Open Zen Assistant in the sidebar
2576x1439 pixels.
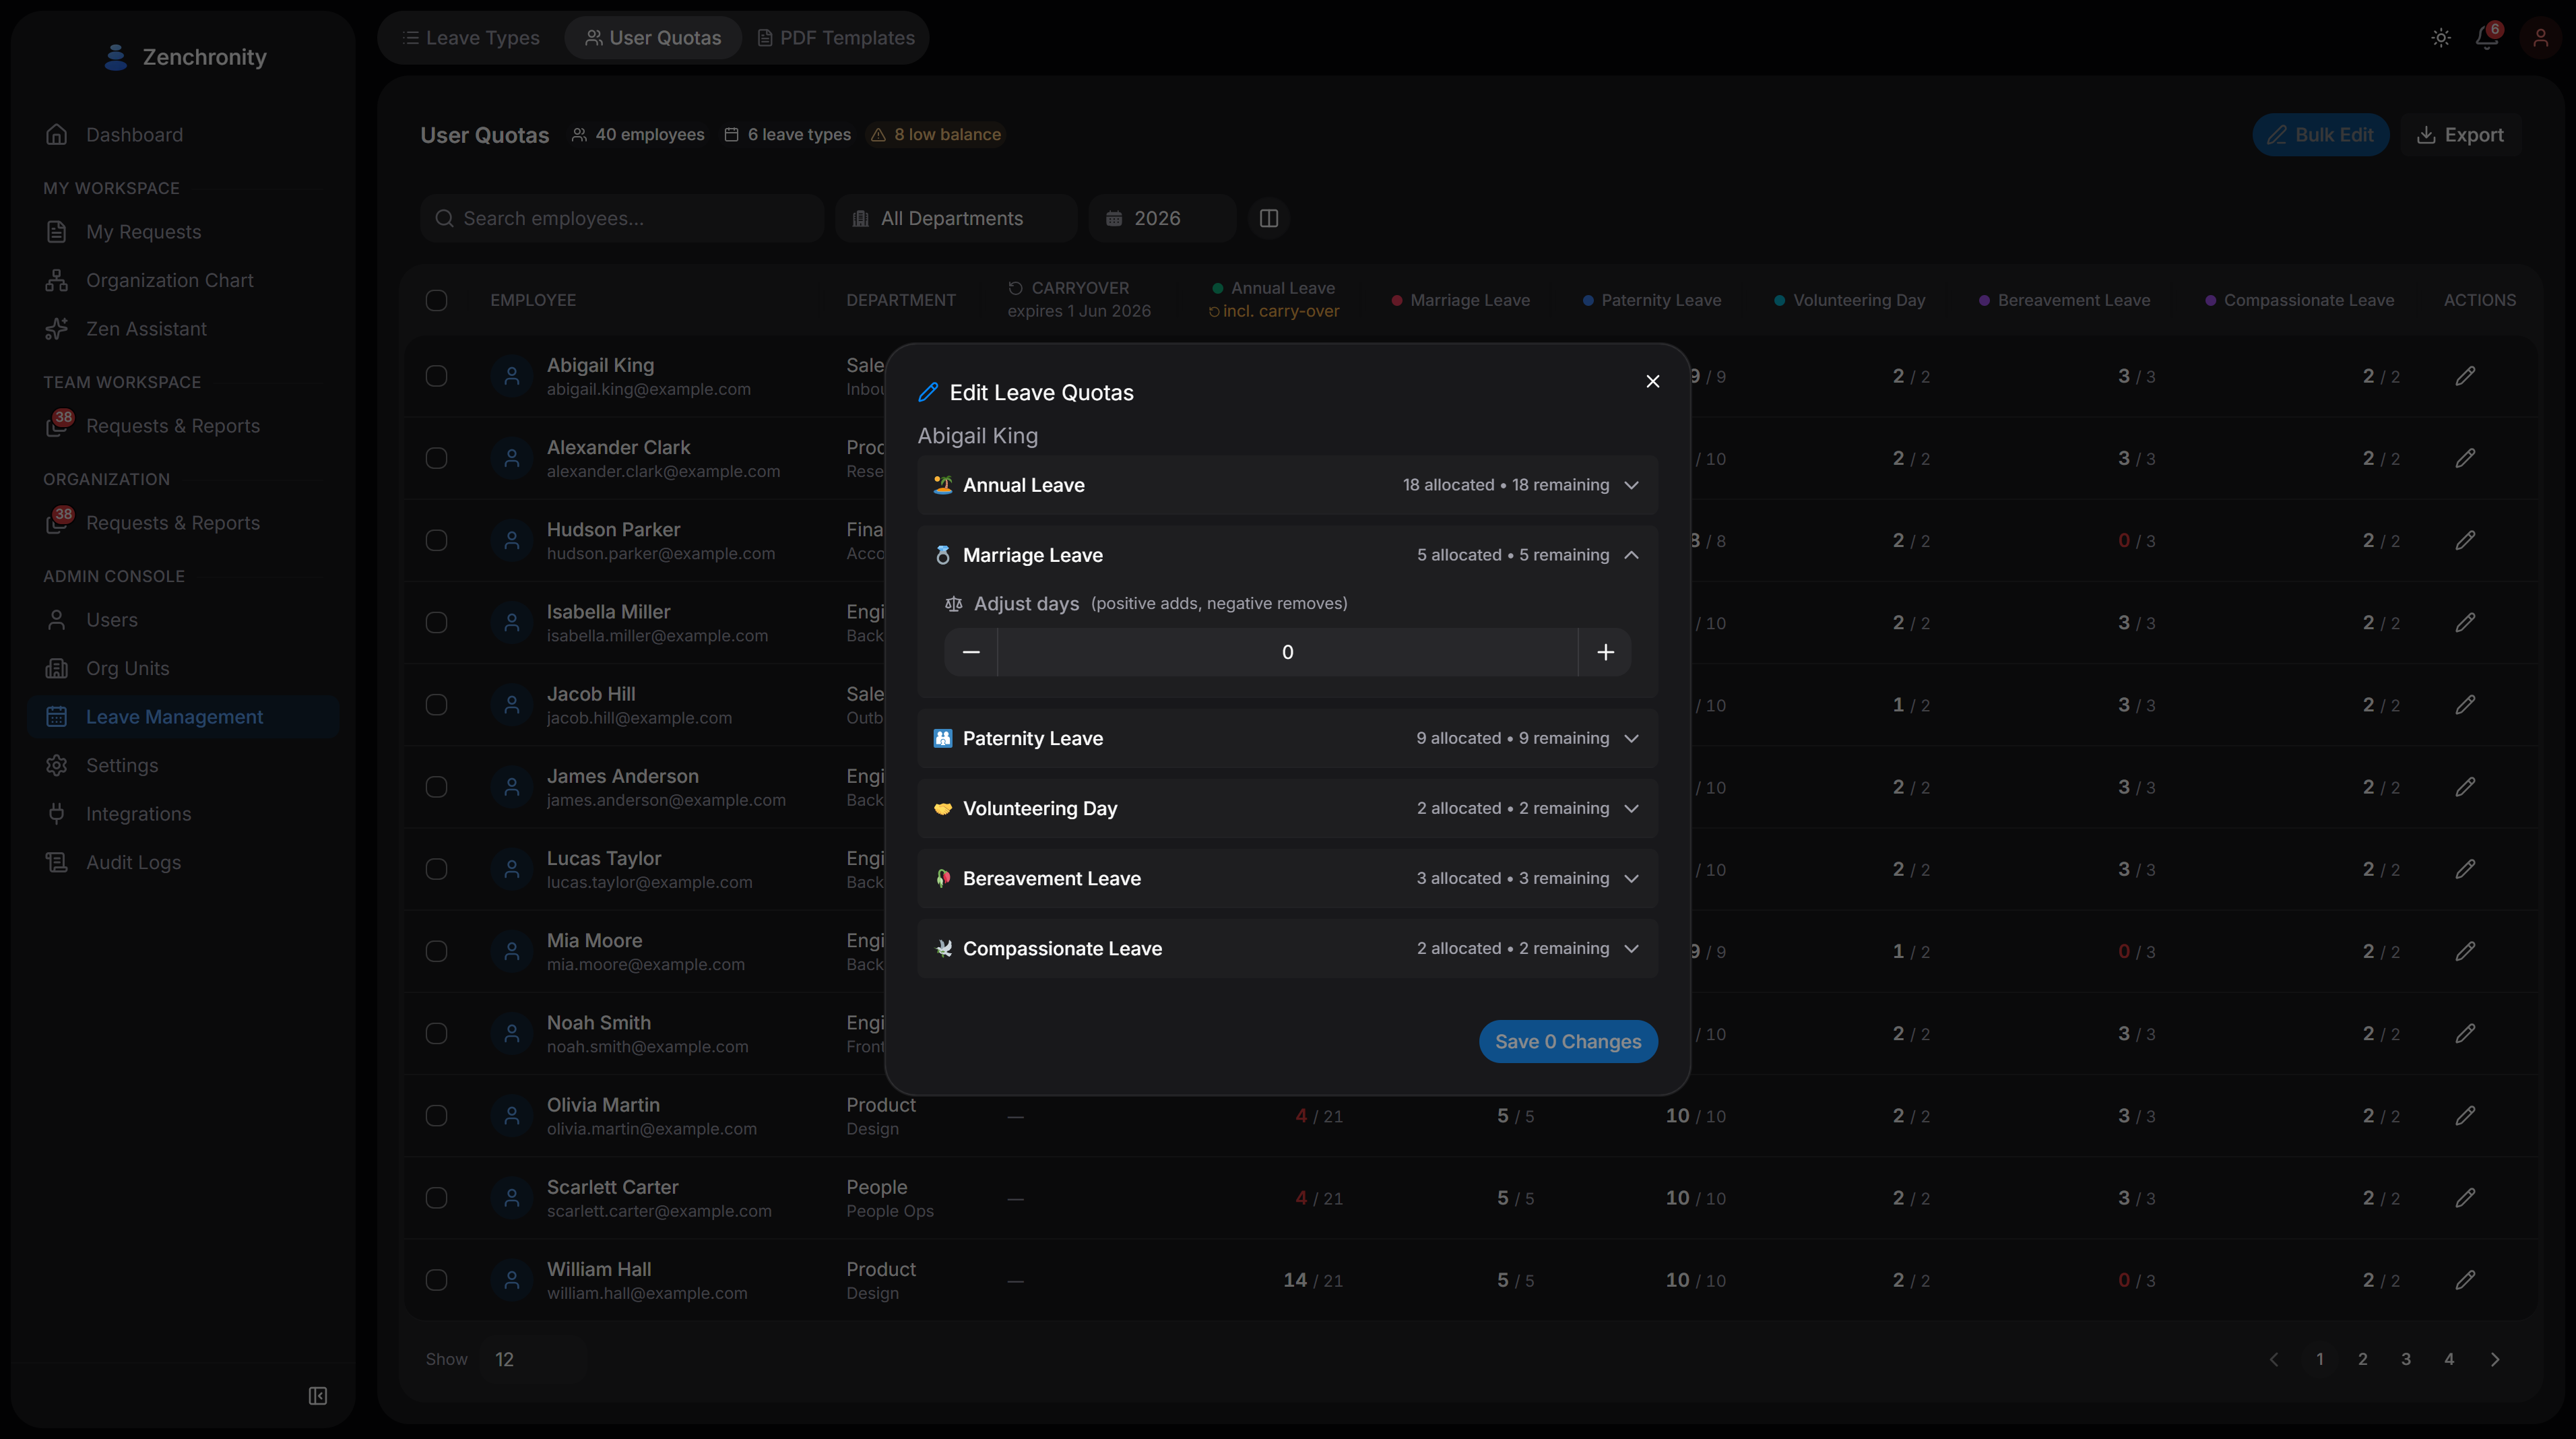pos(184,329)
